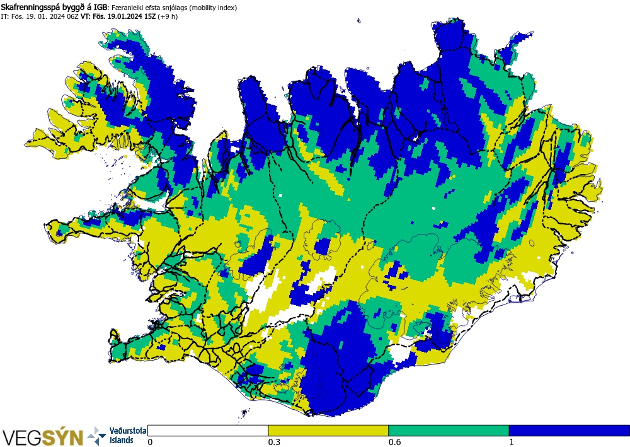Click the yellow legend color segment
The image size is (630, 447).
point(328,431)
